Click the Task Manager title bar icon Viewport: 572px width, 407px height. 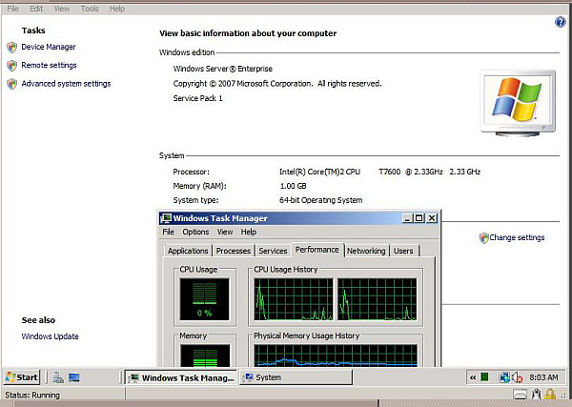166,218
